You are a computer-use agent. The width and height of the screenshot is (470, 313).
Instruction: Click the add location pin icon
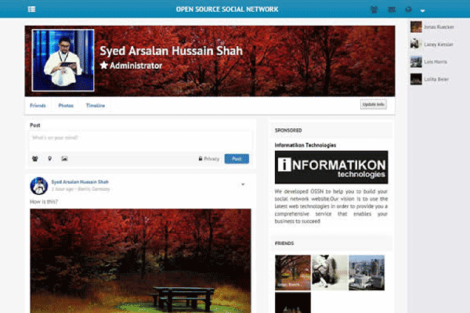[49, 159]
